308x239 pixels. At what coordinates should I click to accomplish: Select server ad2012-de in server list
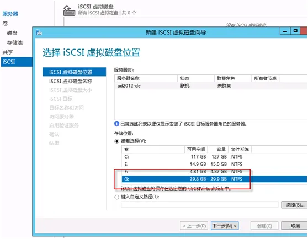[210, 85]
